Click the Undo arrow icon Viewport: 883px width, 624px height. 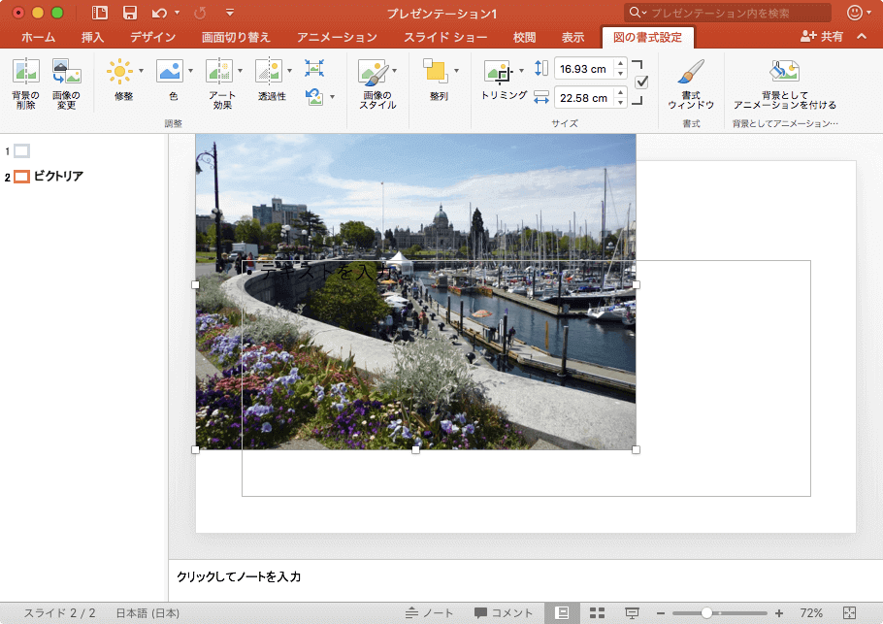tap(160, 13)
